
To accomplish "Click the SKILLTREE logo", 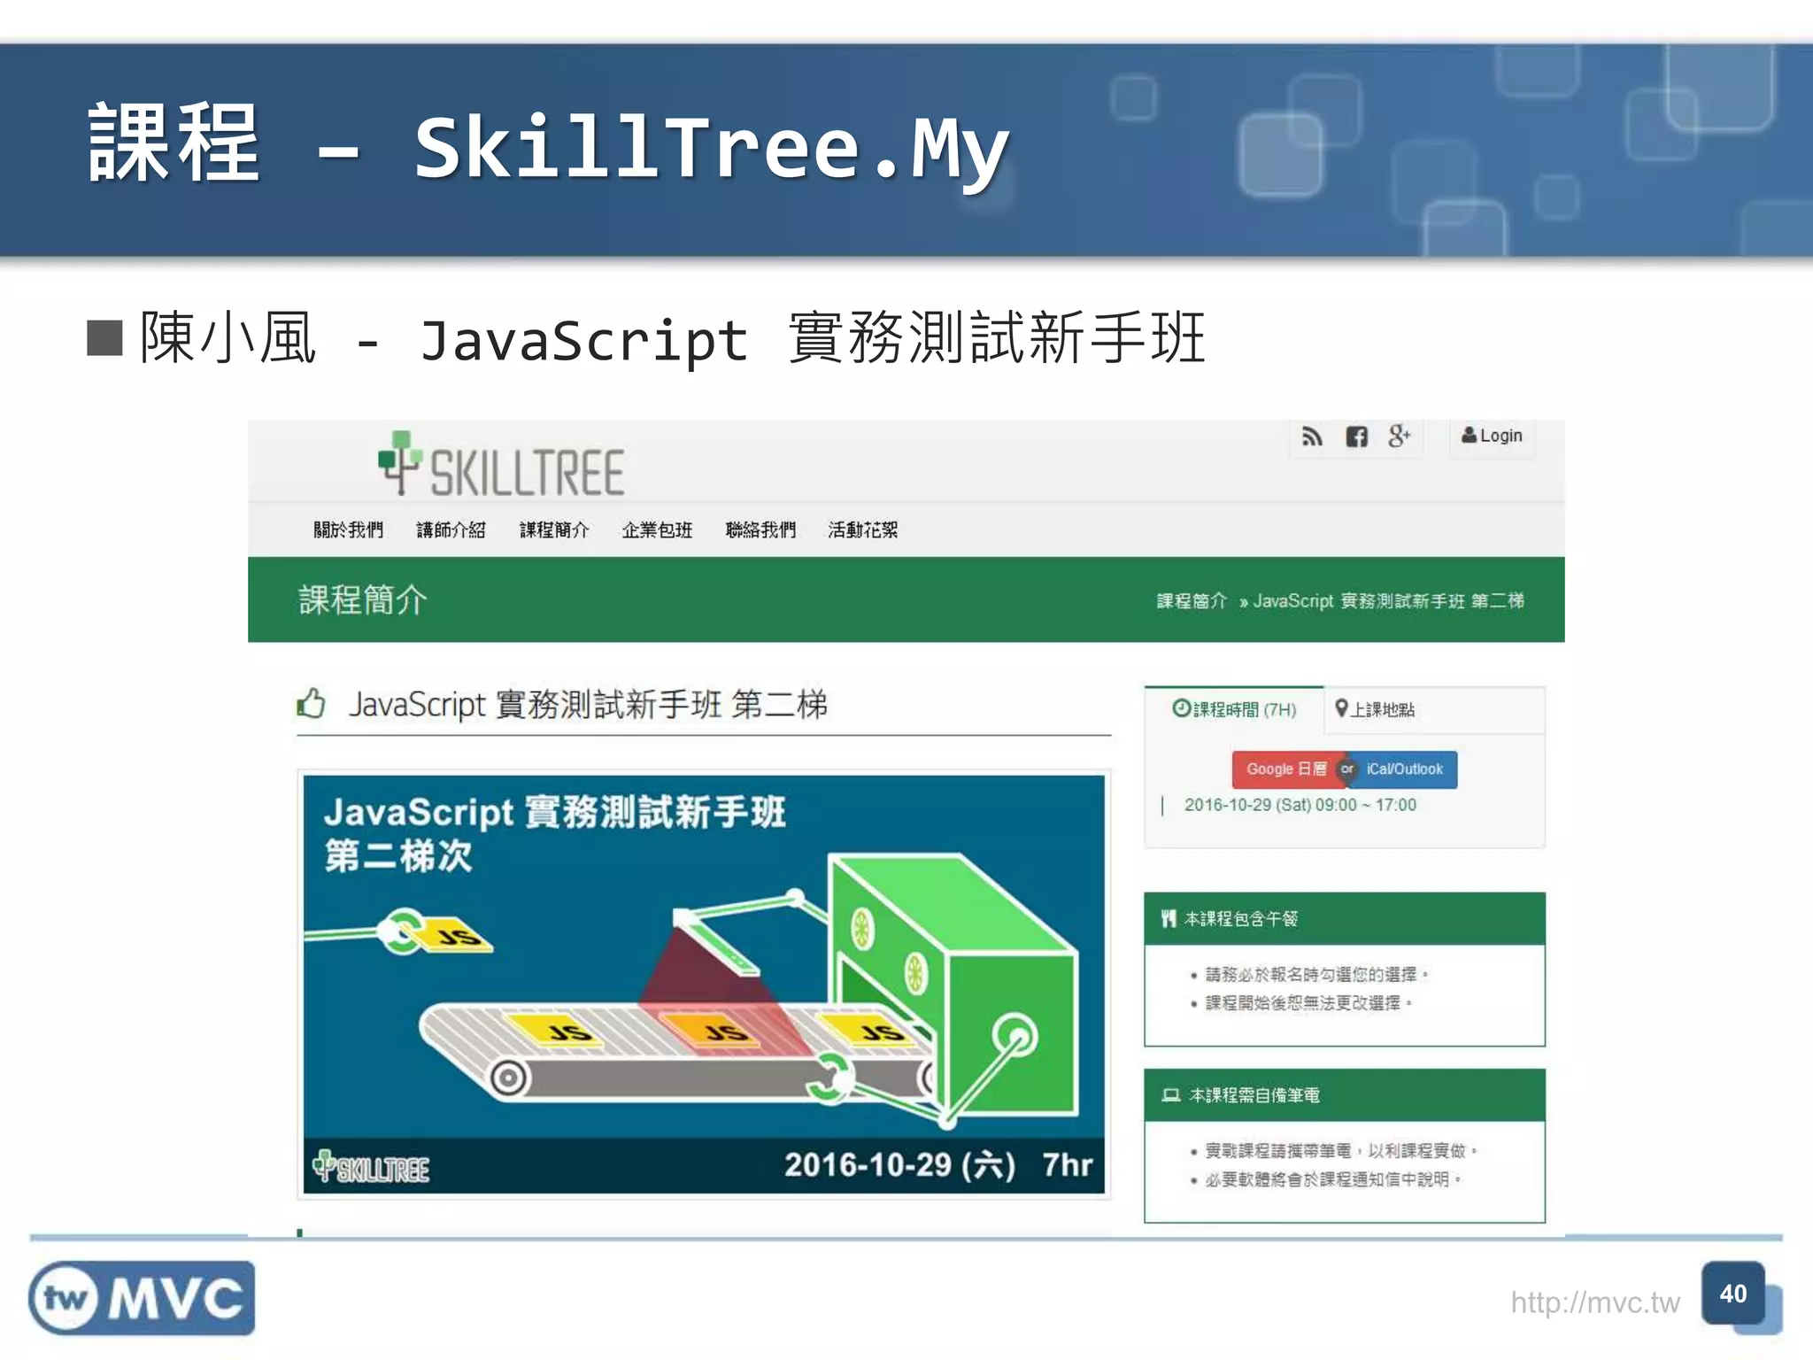I will (x=501, y=465).
